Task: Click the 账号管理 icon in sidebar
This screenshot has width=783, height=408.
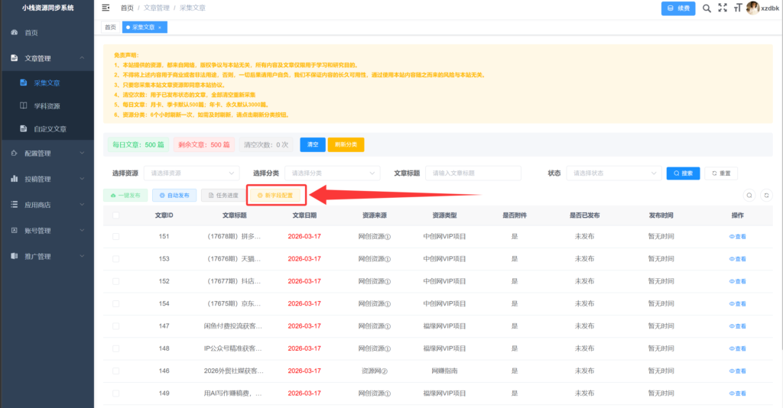Action: 15,231
